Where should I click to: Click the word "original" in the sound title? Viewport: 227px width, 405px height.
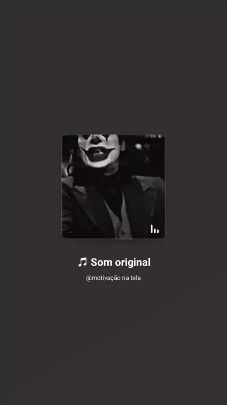[x=133, y=262]
